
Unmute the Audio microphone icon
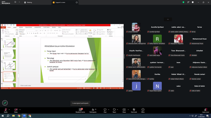pyautogui.click(x=6, y=109)
